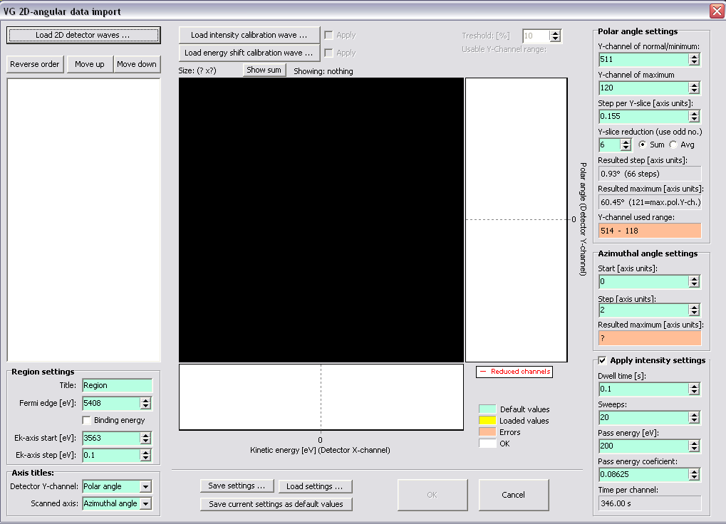
Task: Toggle Apply checkbox for energy shift calibration
Action: coord(328,53)
